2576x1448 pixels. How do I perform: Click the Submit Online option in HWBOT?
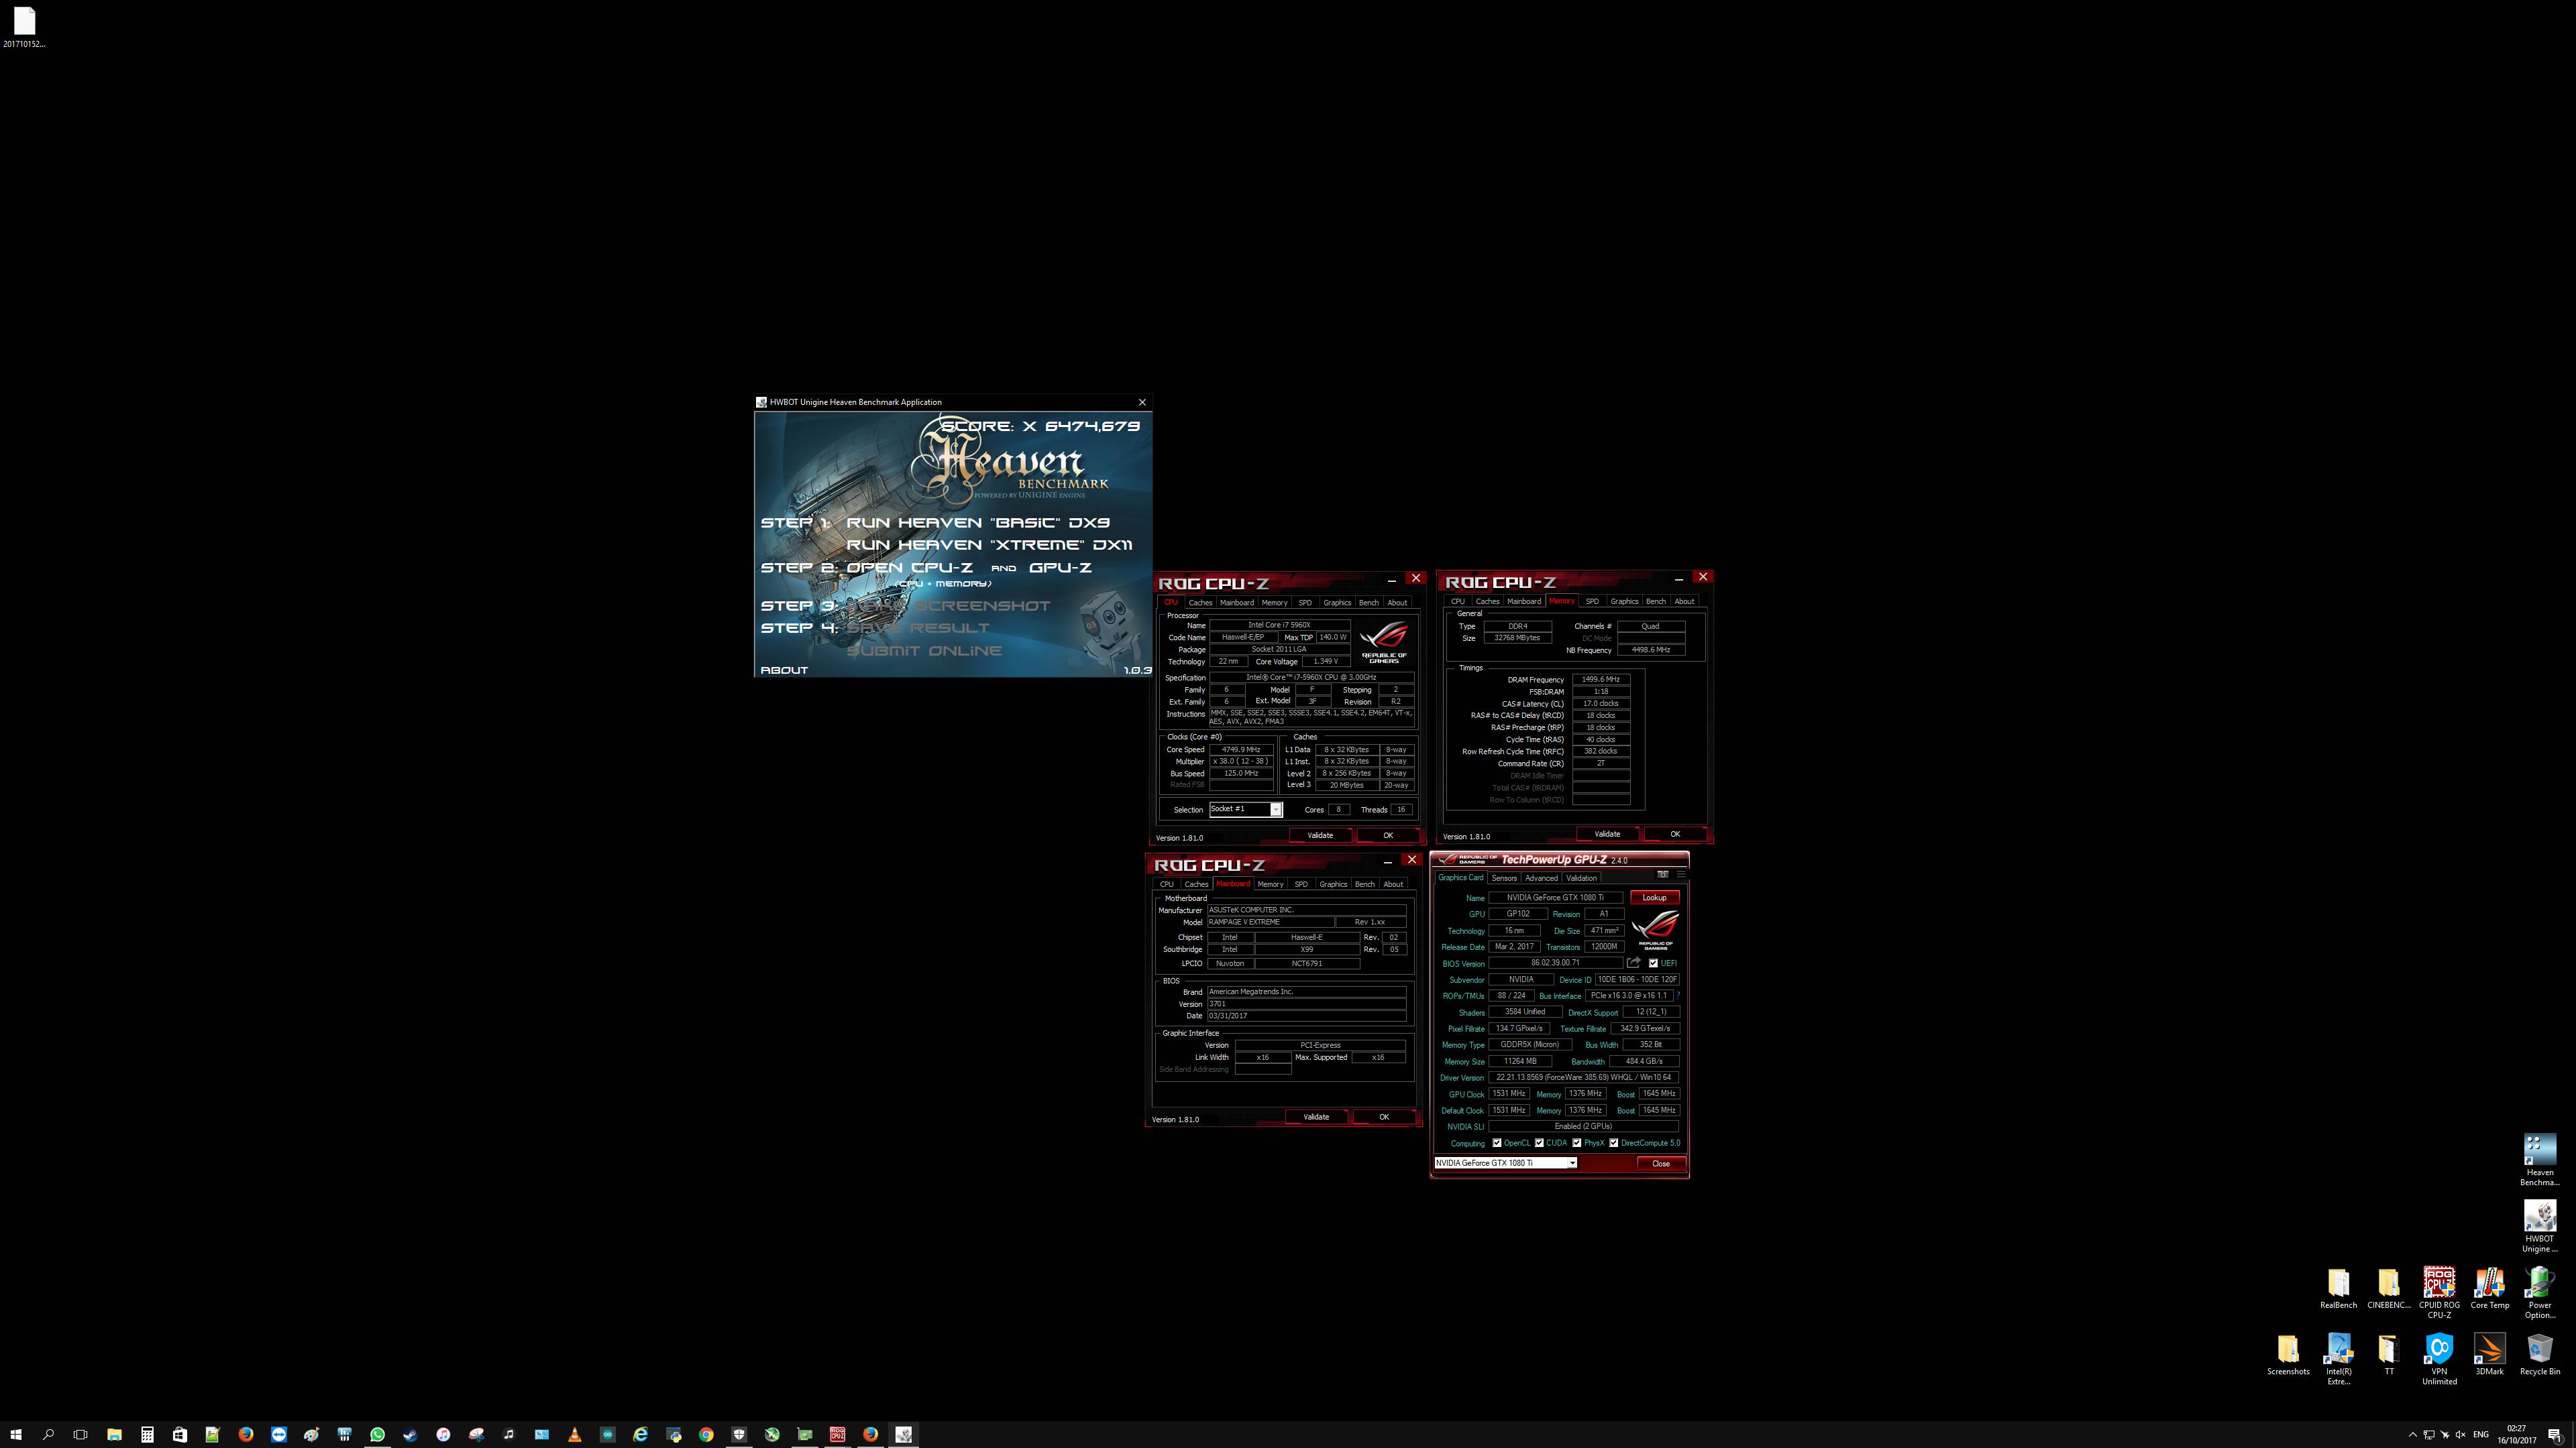(924, 650)
